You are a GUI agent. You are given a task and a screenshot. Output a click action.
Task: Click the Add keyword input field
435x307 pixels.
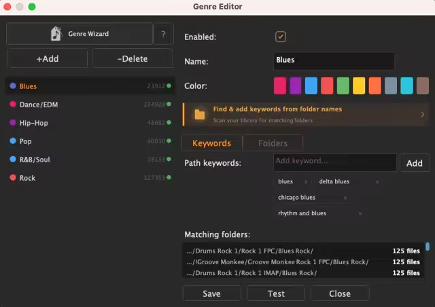click(x=335, y=162)
